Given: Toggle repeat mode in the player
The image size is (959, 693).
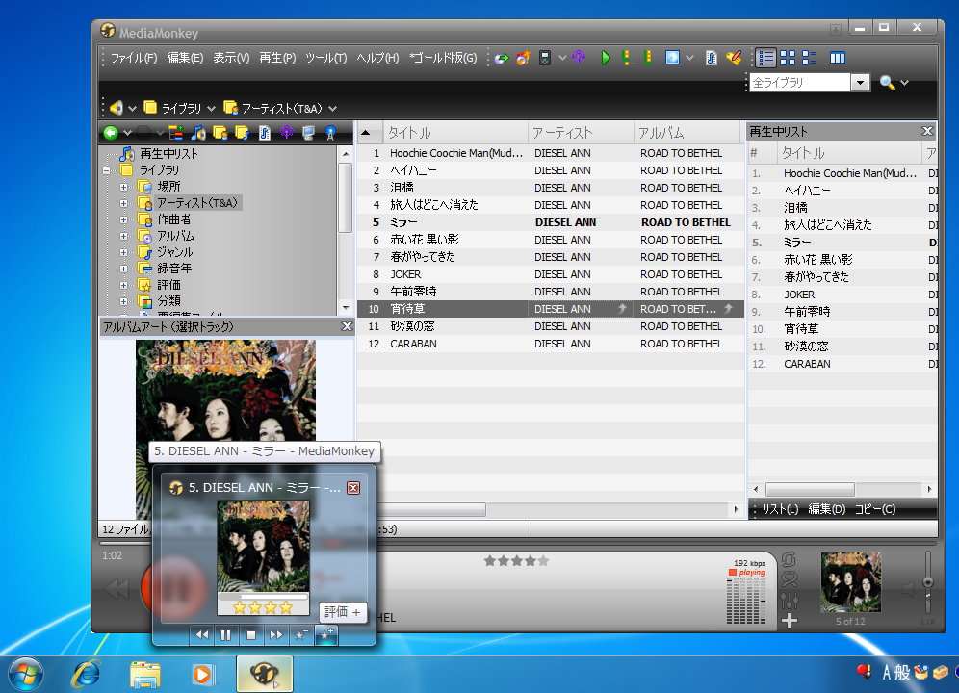Looking at the screenshot, I should [789, 559].
